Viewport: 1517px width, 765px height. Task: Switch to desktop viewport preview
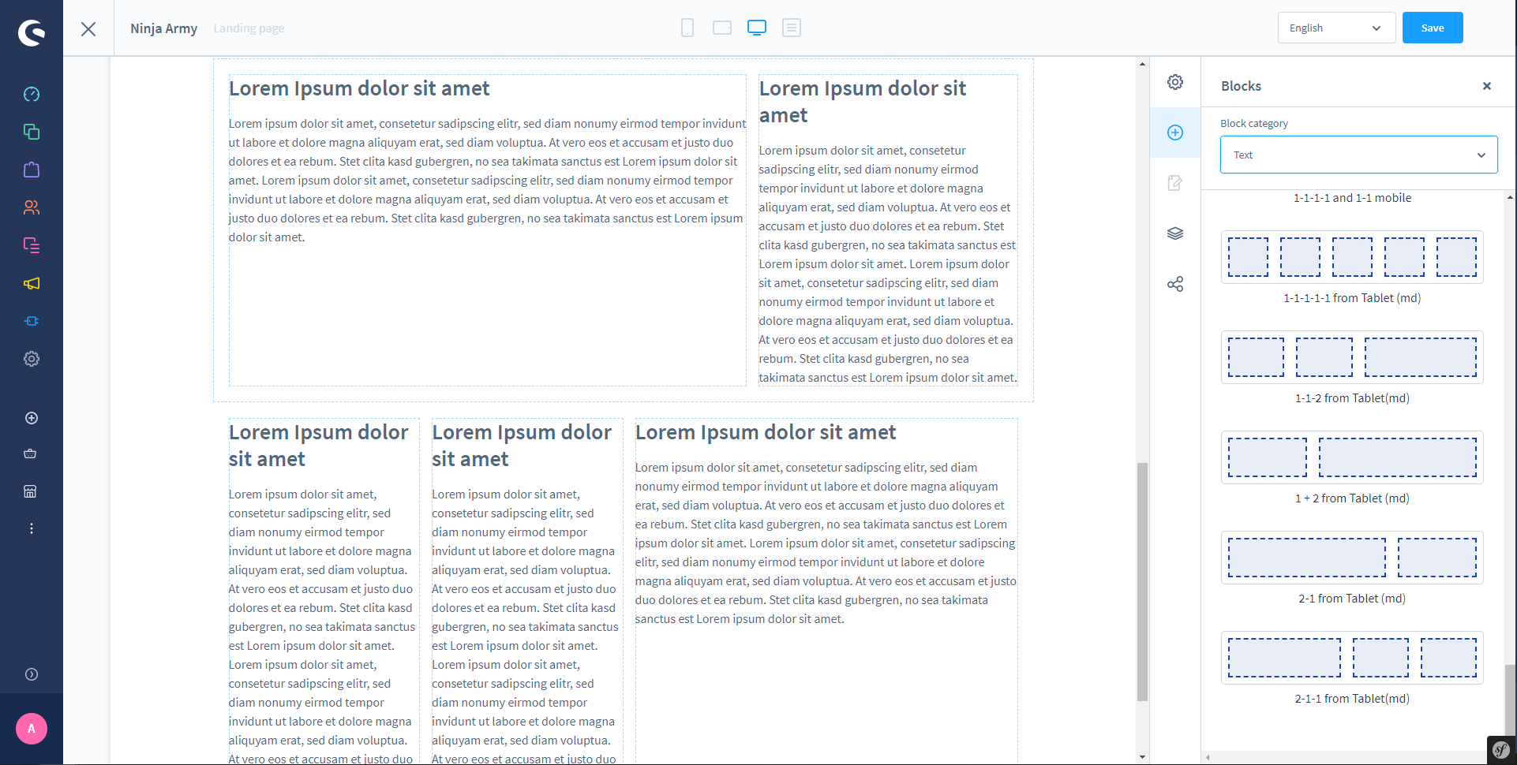(x=757, y=28)
